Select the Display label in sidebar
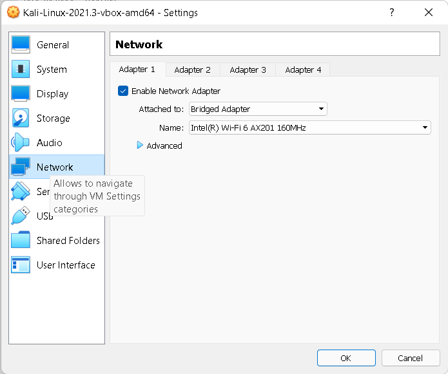The width and height of the screenshot is (448, 374). coord(53,94)
